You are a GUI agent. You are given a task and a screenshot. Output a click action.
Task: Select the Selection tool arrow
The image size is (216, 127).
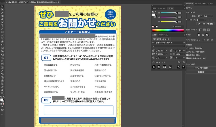point(2,6)
